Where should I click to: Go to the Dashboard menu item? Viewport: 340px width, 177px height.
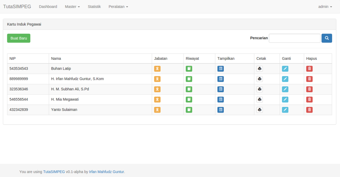pyautogui.click(x=48, y=7)
